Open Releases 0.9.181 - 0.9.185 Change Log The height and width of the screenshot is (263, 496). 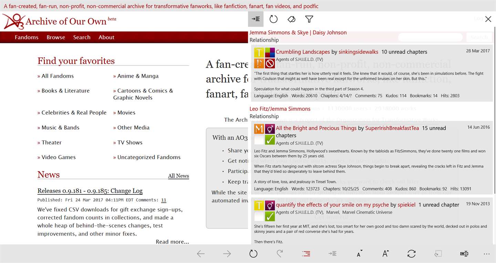point(90,191)
